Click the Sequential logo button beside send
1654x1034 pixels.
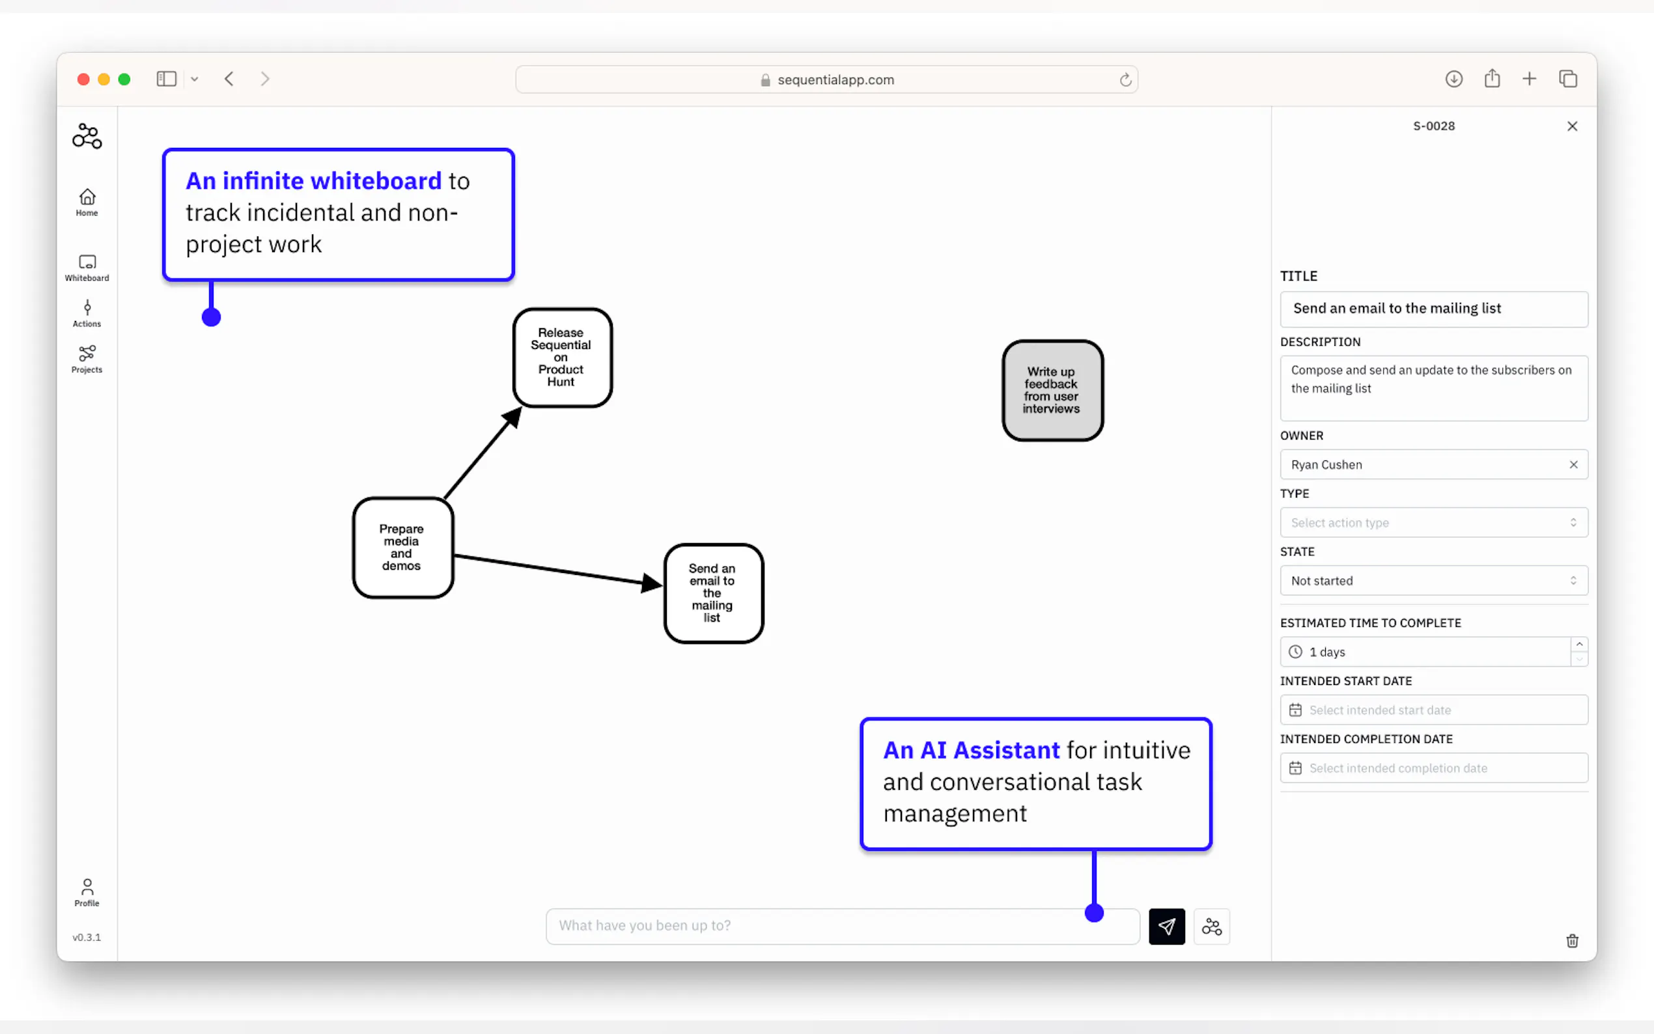click(1212, 926)
